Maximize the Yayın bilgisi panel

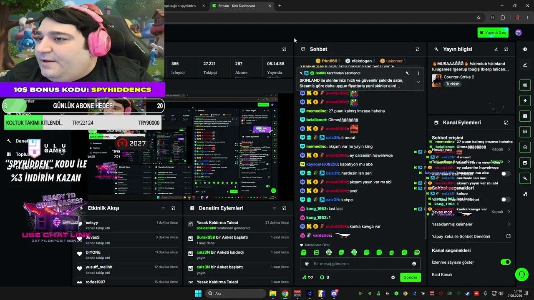tap(506, 49)
